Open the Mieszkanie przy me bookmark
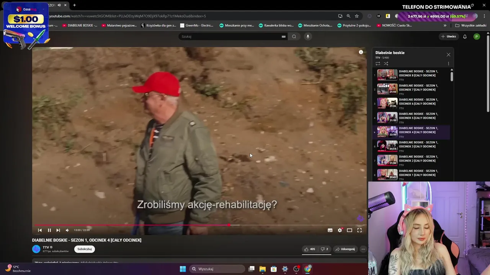This screenshot has height=275, width=490. [x=237, y=26]
